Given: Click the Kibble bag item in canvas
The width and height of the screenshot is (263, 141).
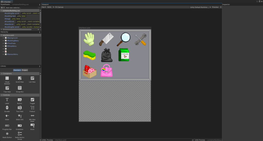Looking at the screenshot, I should point(124,55).
